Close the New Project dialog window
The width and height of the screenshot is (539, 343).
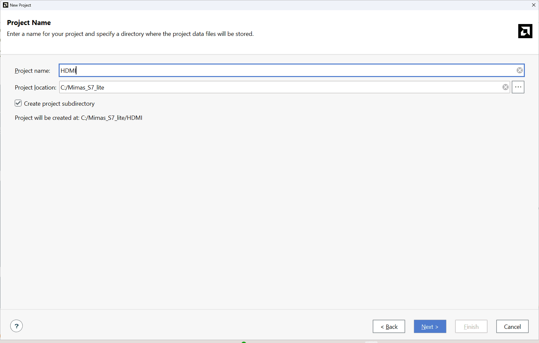533,5
